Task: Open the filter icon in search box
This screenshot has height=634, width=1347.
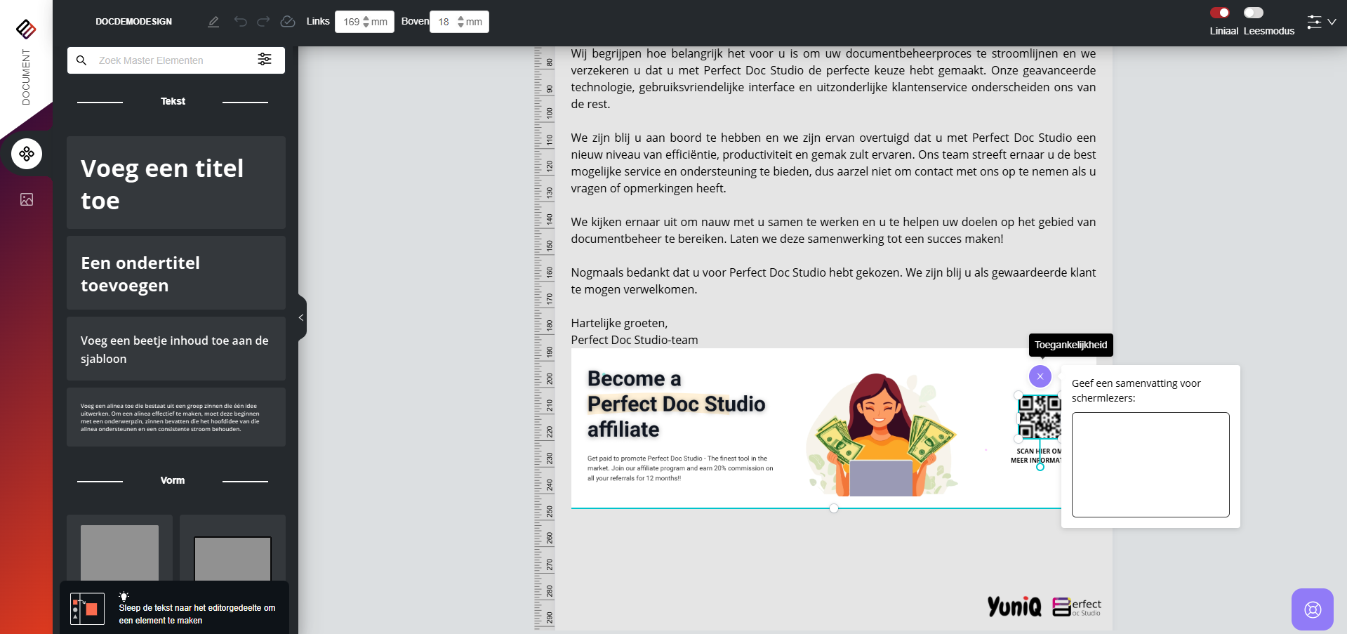Action: pyautogui.click(x=265, y=60)
